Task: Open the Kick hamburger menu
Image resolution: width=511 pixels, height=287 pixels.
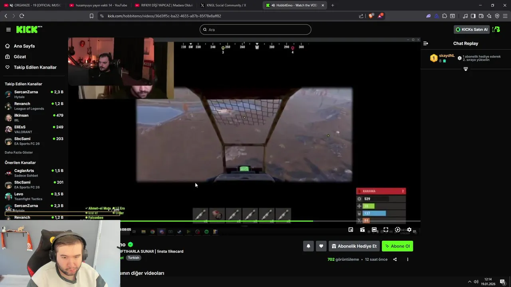Action: (x=8, y=29)
